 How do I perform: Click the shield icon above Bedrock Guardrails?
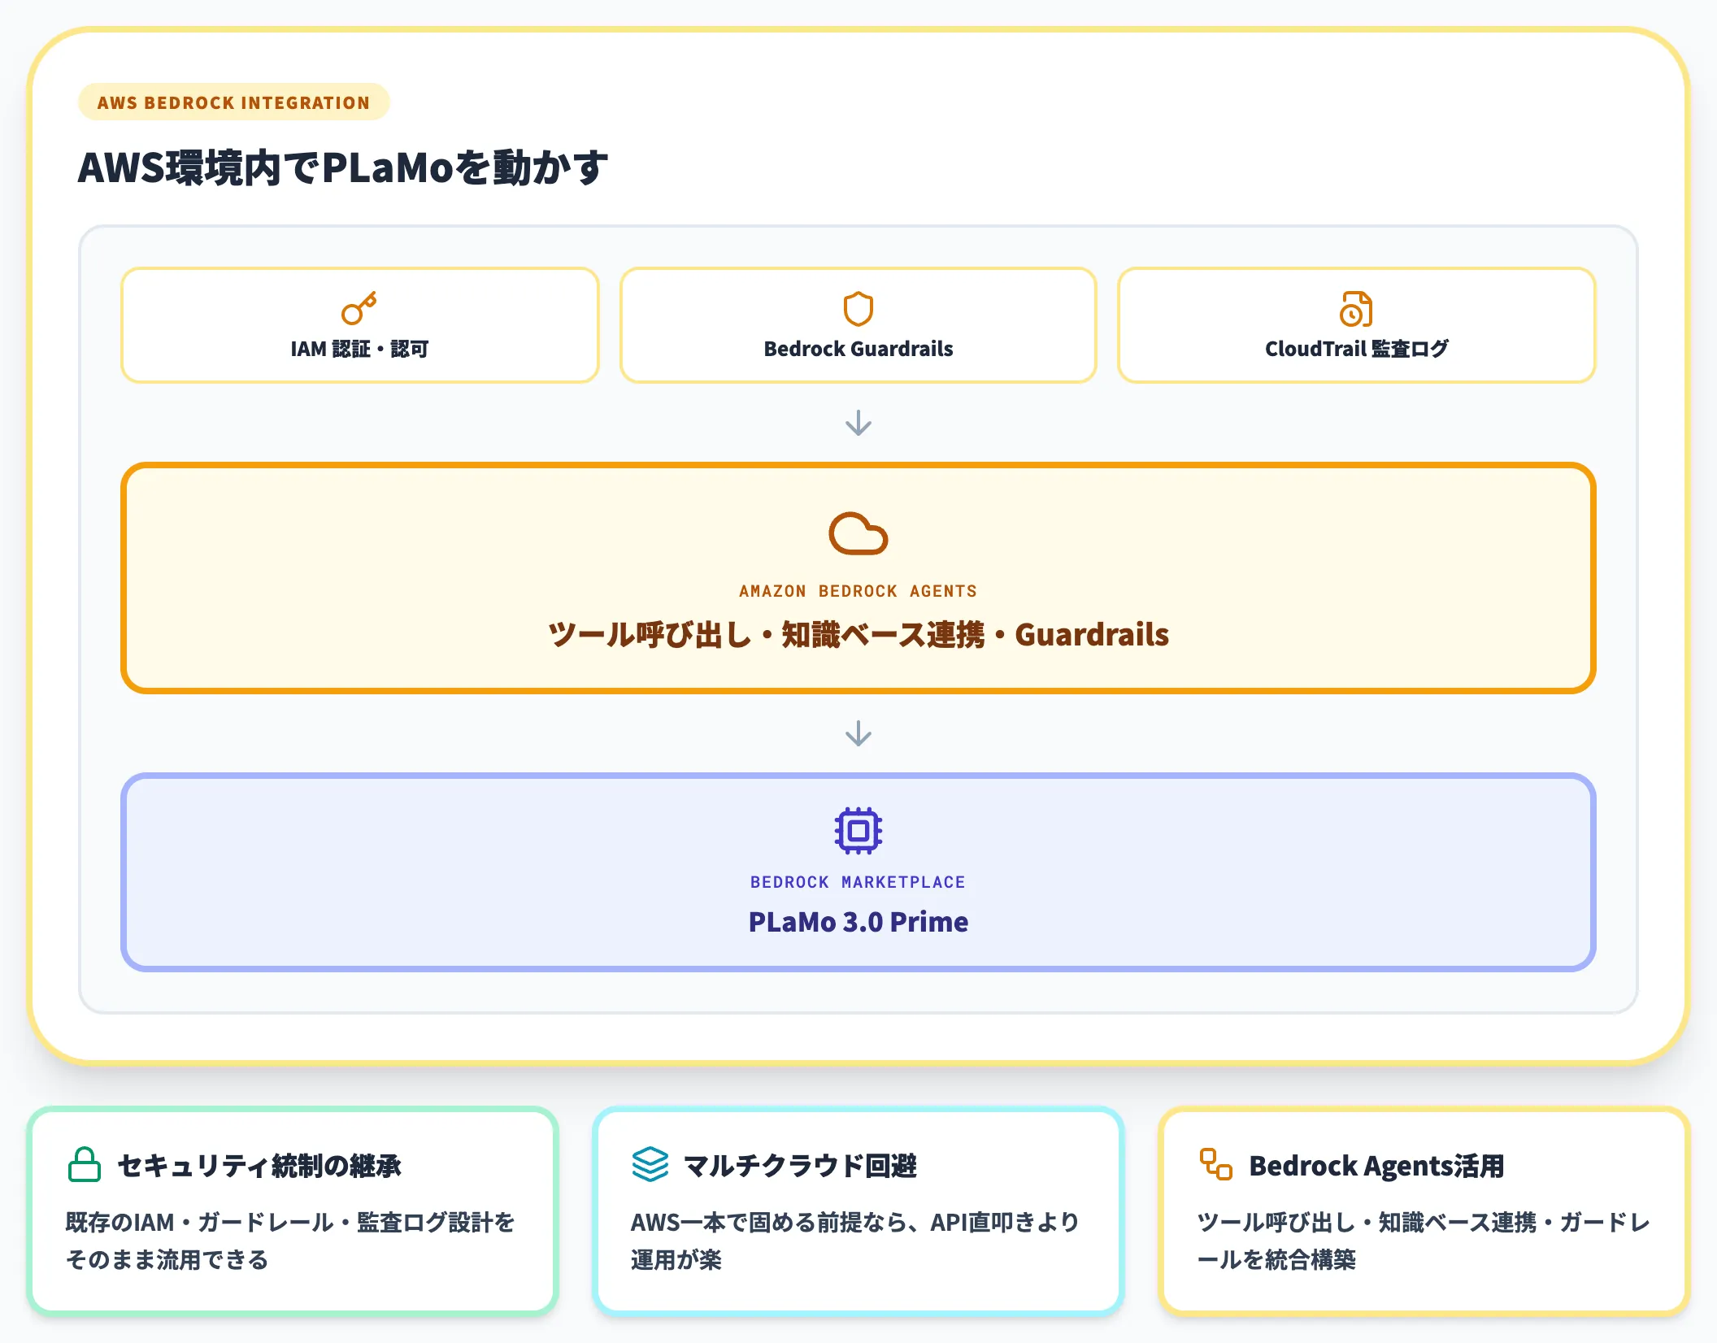858,308
